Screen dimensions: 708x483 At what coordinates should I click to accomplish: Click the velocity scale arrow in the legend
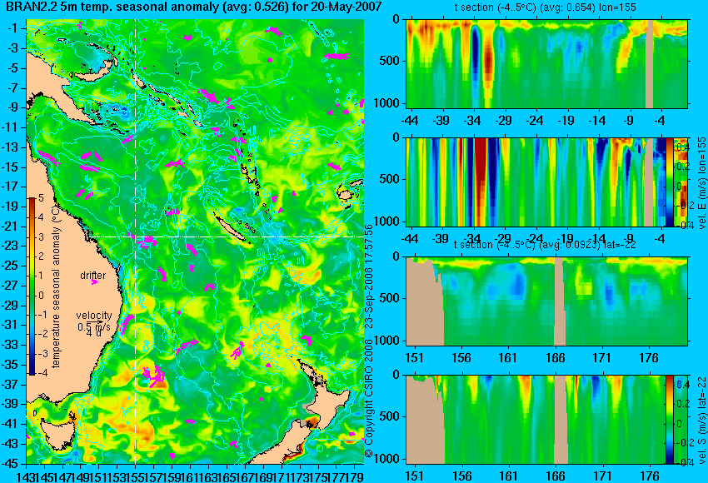click(x=95, y=321)
